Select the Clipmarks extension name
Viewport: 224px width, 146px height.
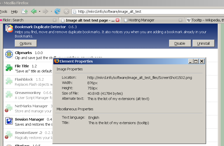pyautogui.click(x=23, y=53)
